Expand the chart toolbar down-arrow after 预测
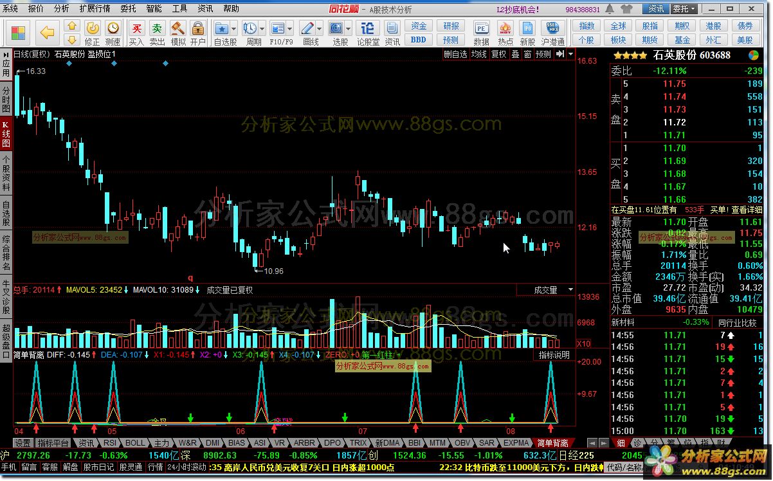This screenshot has width=773, height=481. click(570, 55)
